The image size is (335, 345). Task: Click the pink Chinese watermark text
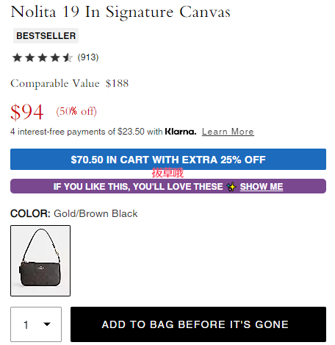click(x=167, y=173)
